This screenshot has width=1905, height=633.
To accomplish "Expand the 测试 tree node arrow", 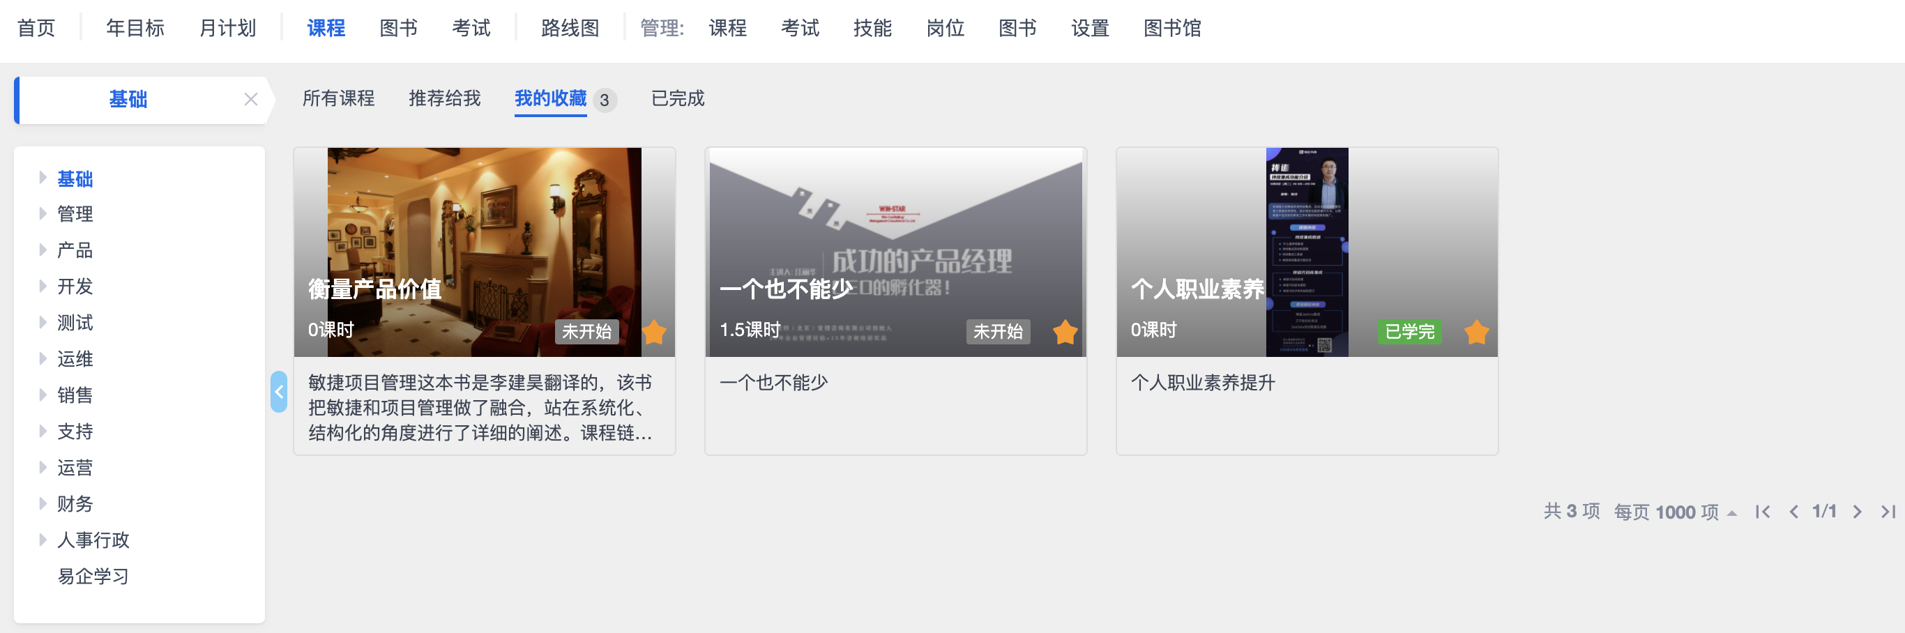I will [43, 322].
